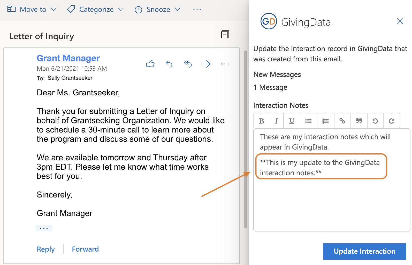Image resolution: width=412 pixels, height=265 pixels.
Task: Insert a link in the notes
Action: pos(342,121)
